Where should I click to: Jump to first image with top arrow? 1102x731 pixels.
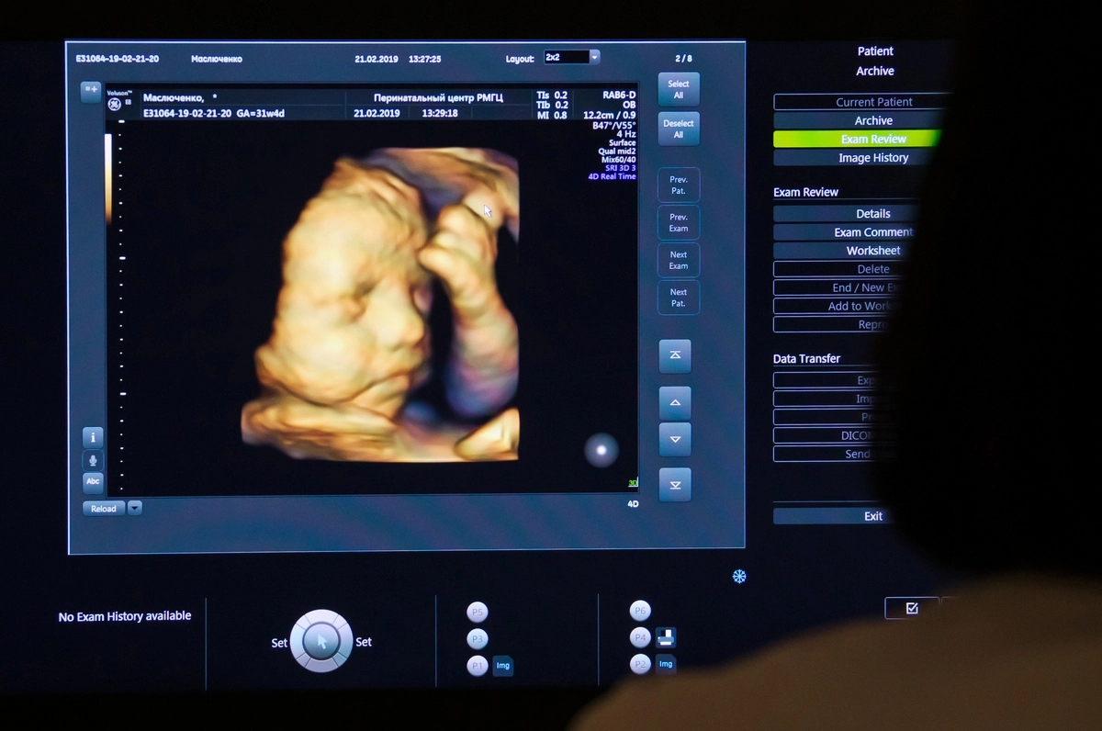click(675, 355)
